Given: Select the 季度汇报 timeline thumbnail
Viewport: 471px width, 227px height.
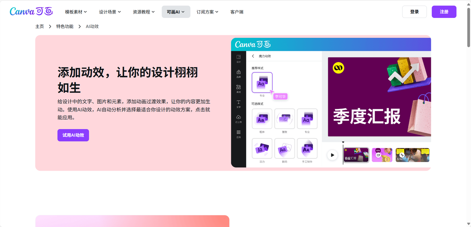Looking at the screenshot, I should 356,155.
